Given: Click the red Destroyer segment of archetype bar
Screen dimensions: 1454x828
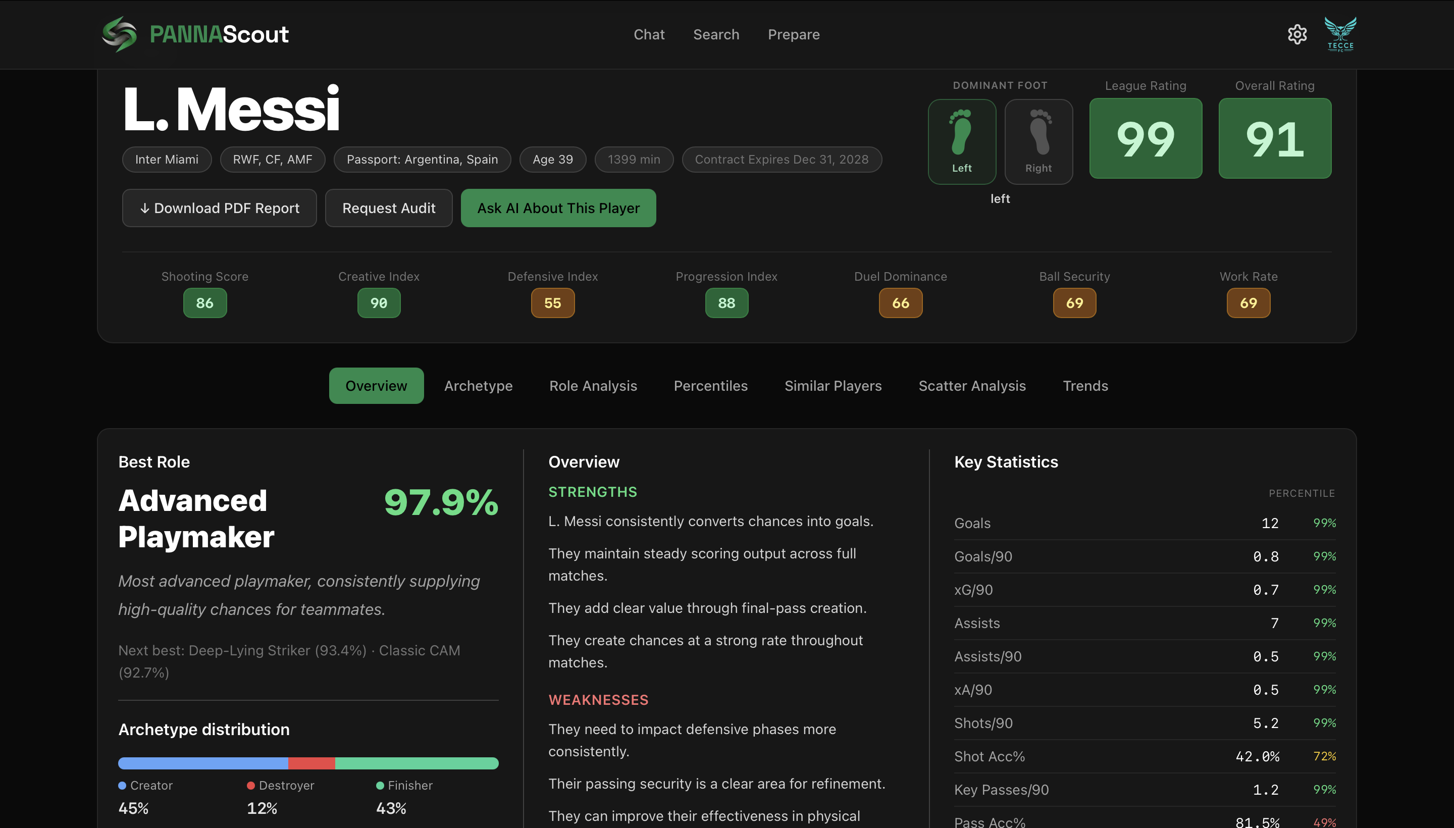Looking at the screenshot, I should tap(311, 763).
